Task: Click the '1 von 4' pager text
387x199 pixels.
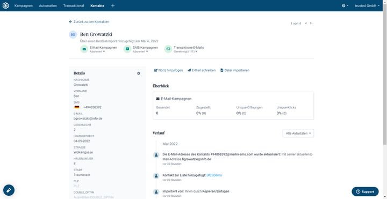Action: click(x=296, y=24)
